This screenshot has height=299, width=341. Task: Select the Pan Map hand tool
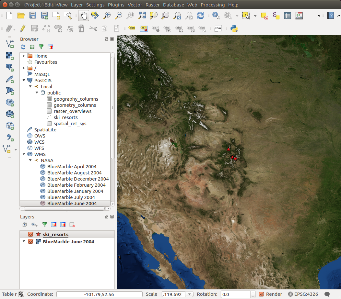tap(84, 16)
